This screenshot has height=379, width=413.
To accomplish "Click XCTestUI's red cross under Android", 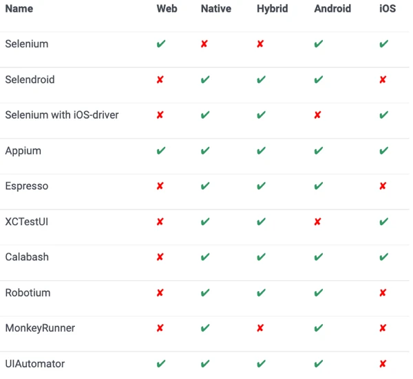I will pos(317,222).
